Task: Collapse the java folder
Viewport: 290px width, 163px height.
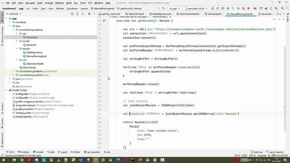Action: [x=10, y=26]
